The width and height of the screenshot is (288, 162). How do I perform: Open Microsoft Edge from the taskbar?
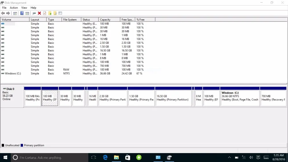[x=105, y=157]
